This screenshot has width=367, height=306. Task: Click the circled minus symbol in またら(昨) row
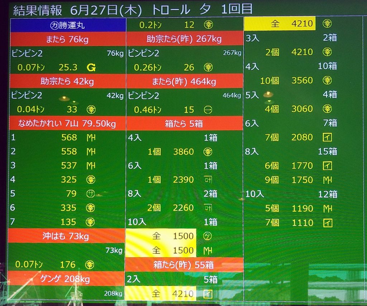[x=208, y=110]
